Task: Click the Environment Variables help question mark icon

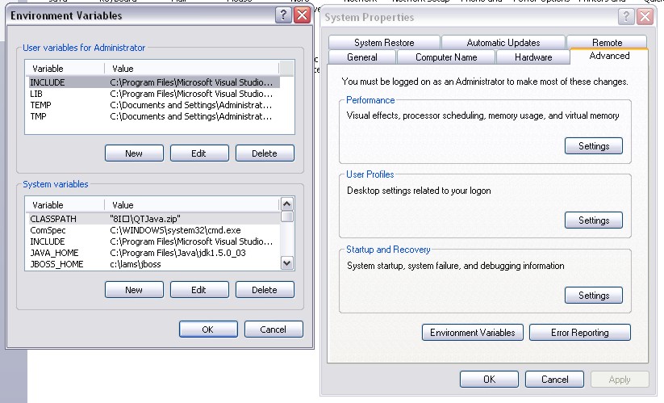Action: [282, 15]
